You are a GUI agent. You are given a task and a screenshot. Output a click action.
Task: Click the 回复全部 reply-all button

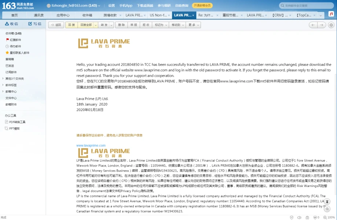(86, 25)
